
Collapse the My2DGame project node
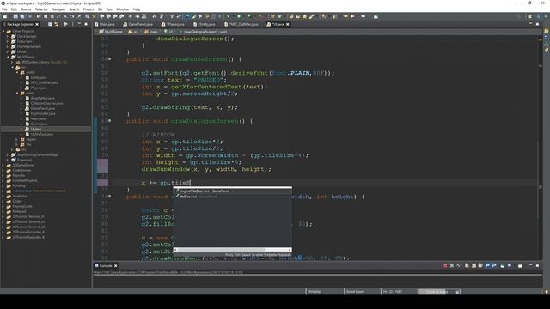point(8,57)
